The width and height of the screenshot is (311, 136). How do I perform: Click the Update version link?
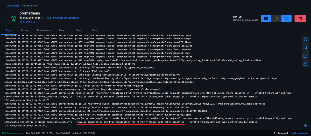click(x=302, y=133)
